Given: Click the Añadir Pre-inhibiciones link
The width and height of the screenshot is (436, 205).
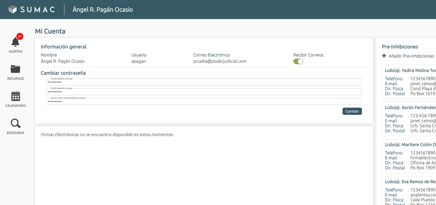Looking at the screenshot, I should click(x=411, y=56).
